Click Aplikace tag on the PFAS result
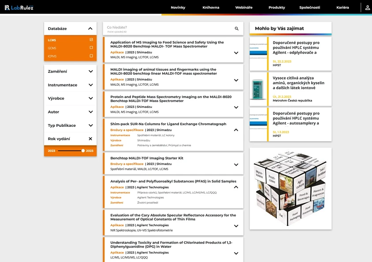Screen dimensions: 372x262 click(x=117, y=187)
